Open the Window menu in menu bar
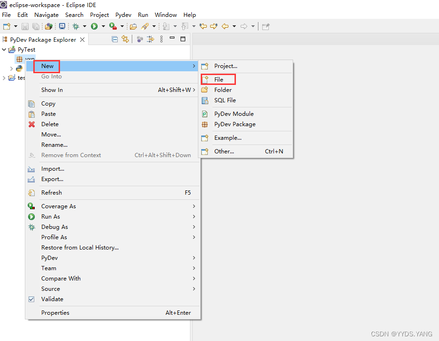This screenshot has width=439, height=341. (x=166, y=15)
